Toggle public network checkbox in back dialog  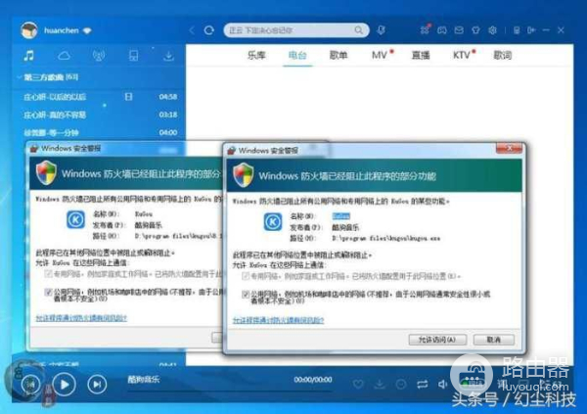pos(48,292)
